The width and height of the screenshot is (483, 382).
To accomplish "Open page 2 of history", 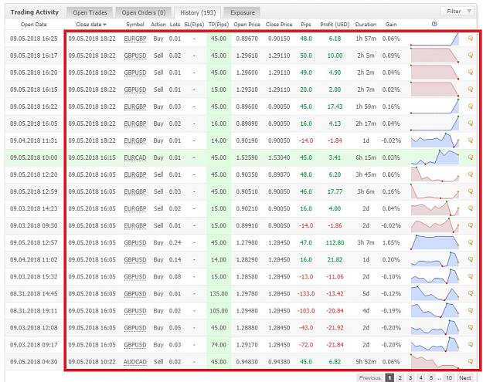I will [400, 377].
